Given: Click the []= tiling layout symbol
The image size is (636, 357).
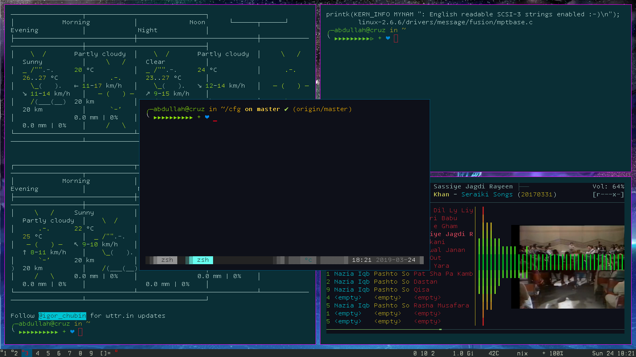Looking at the screenshot, I should pos(105,353).
